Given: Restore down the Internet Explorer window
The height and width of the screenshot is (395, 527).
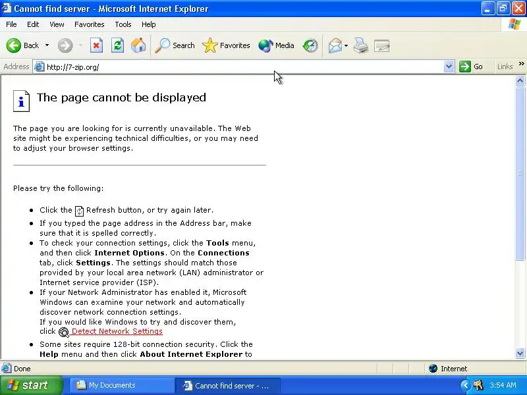Looking at the screenshot, I should click(x=503, y=8).
